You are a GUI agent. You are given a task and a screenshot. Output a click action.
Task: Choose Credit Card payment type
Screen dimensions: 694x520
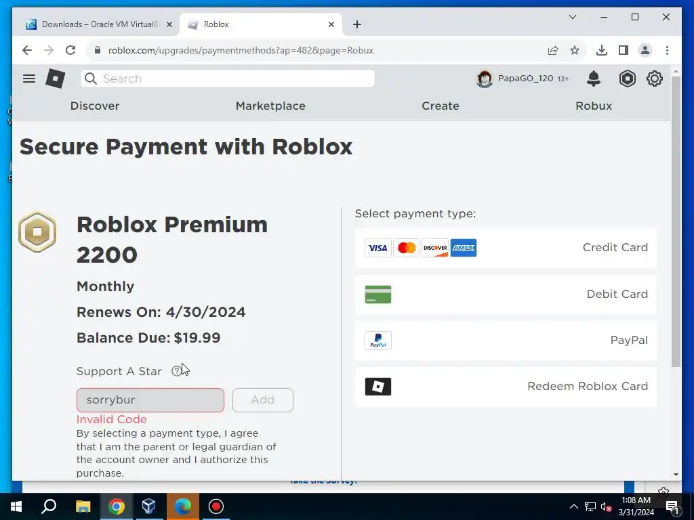pos(506,248)
